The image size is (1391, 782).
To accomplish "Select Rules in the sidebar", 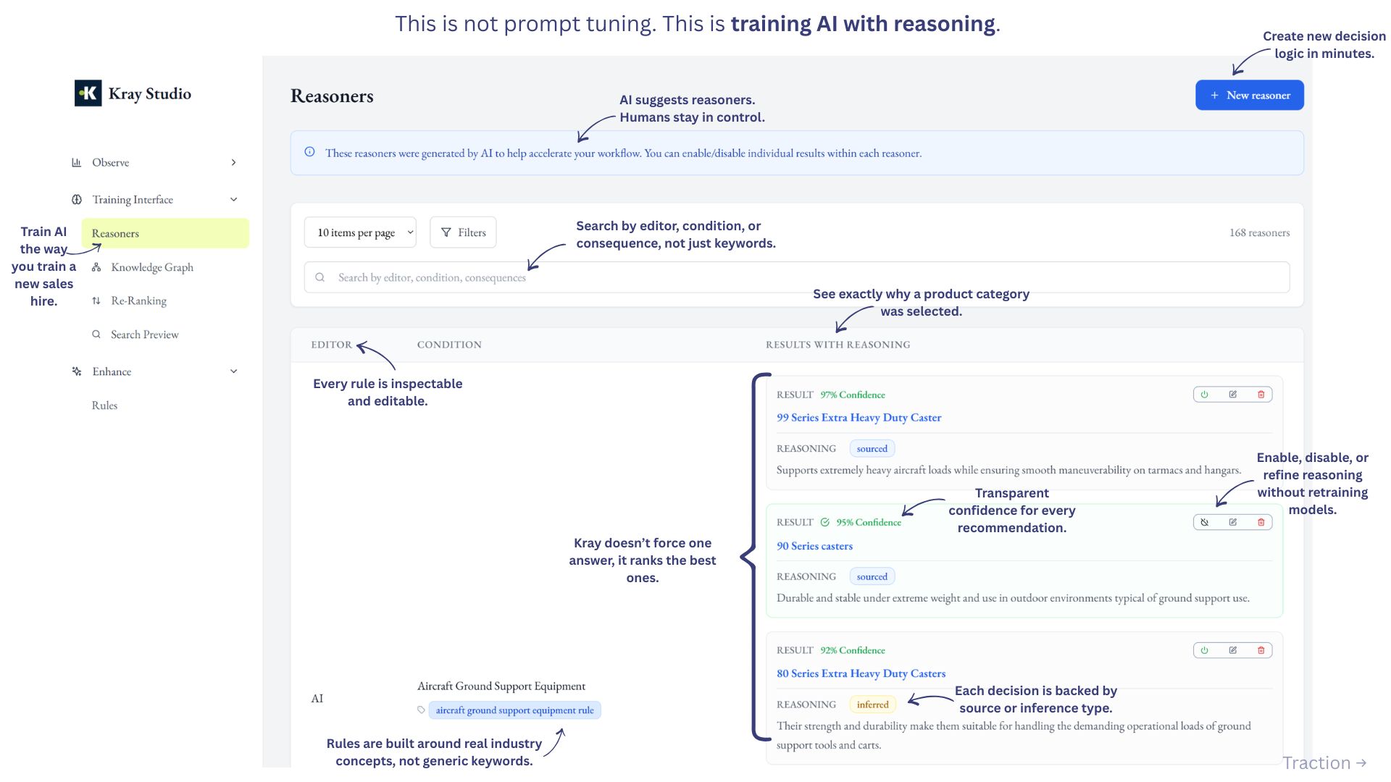I will (x=104, y=405).
